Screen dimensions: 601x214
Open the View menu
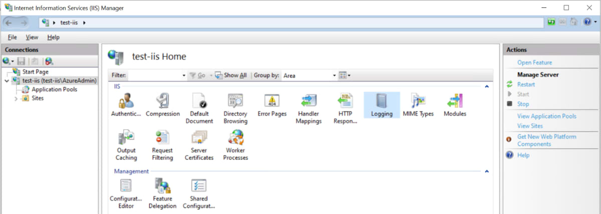[x=32, y=37]
